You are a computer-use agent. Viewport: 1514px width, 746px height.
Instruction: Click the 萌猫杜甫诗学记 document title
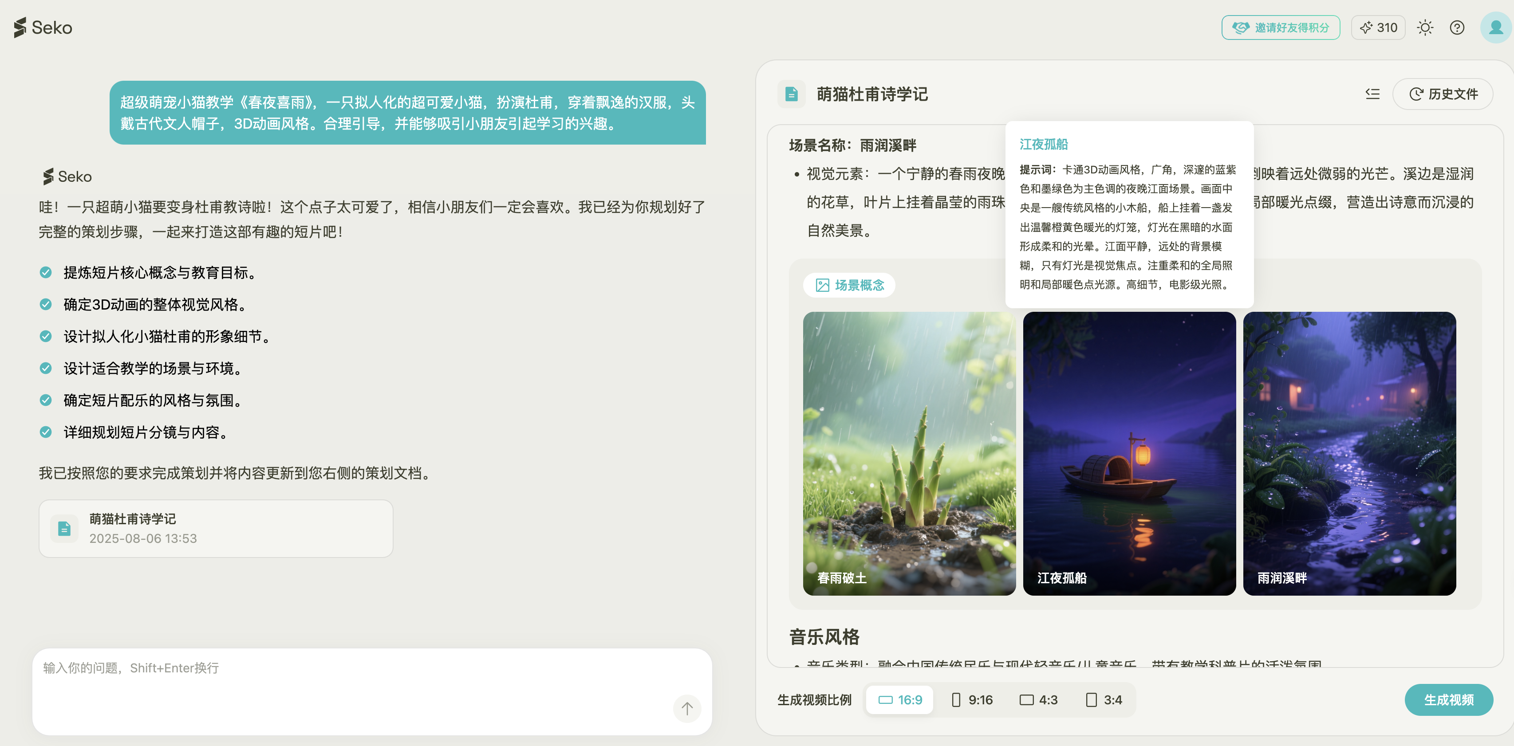point(872,94)
